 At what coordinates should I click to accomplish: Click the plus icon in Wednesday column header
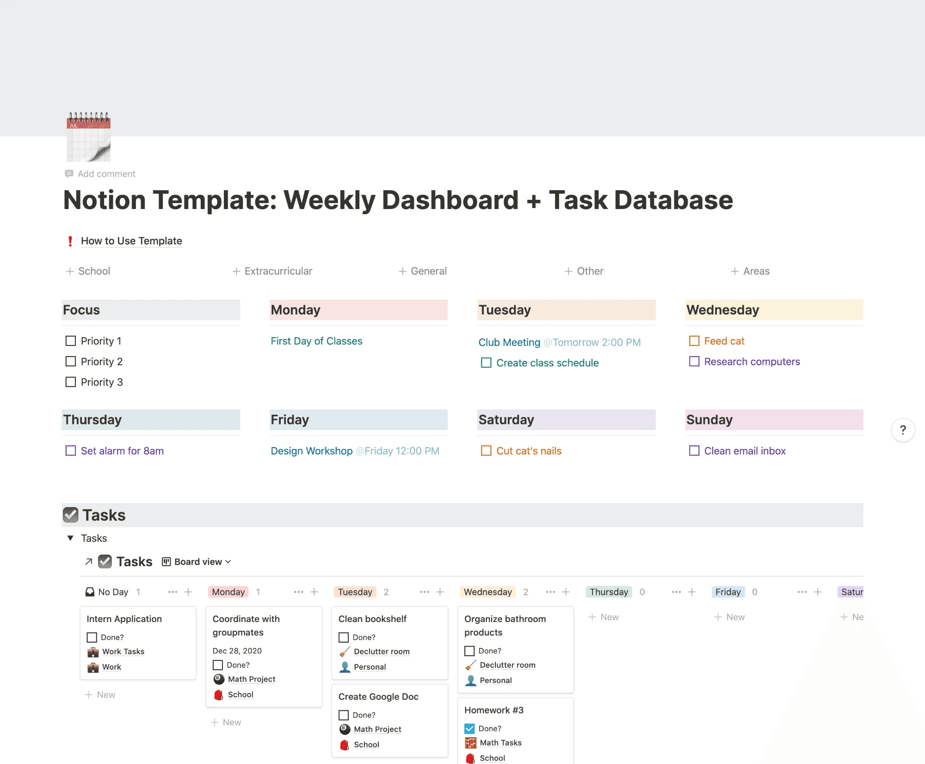pyautogui.click(x=566, y=592)
